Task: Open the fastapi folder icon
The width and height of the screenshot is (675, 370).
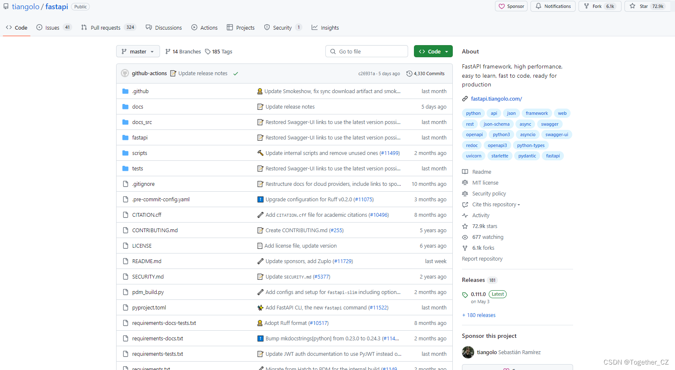Action: (125, 137)
